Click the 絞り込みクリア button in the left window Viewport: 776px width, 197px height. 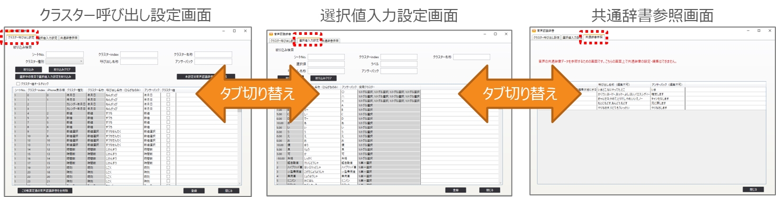[x=62, y=69]
